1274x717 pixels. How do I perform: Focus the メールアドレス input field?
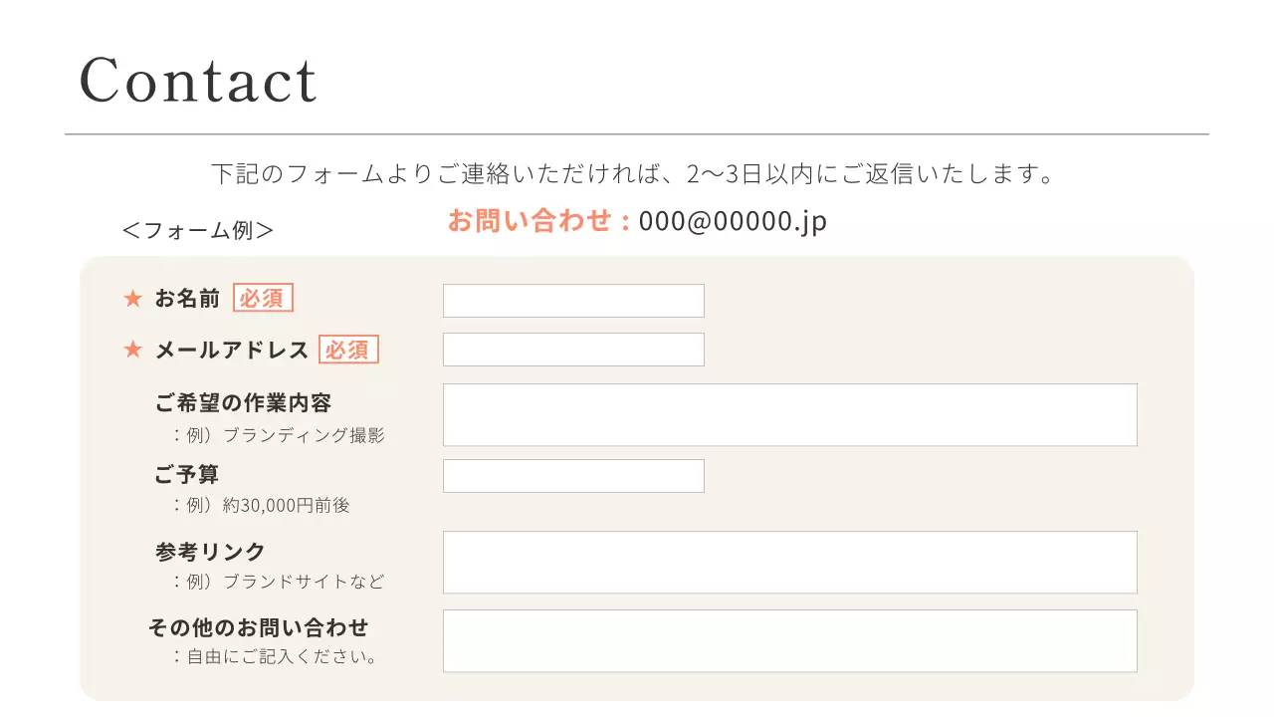click(x=573, y=350)
